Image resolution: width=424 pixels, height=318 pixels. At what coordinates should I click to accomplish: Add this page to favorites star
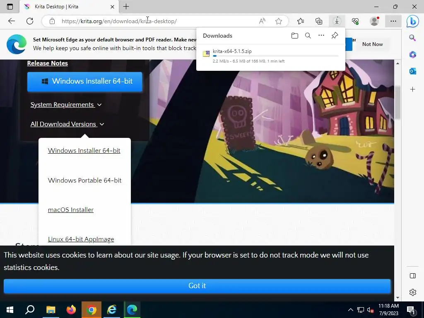click(x=279, y=21)
